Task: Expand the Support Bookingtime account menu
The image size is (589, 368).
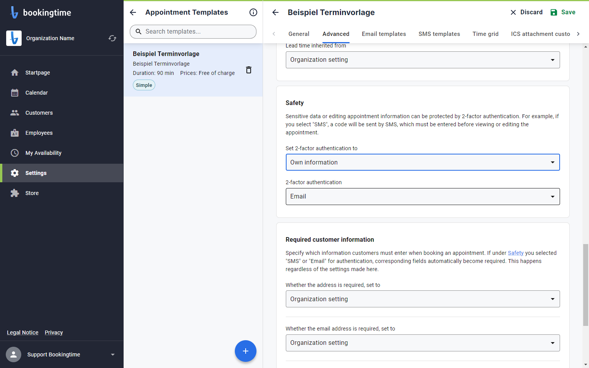Action: (113, 354)
